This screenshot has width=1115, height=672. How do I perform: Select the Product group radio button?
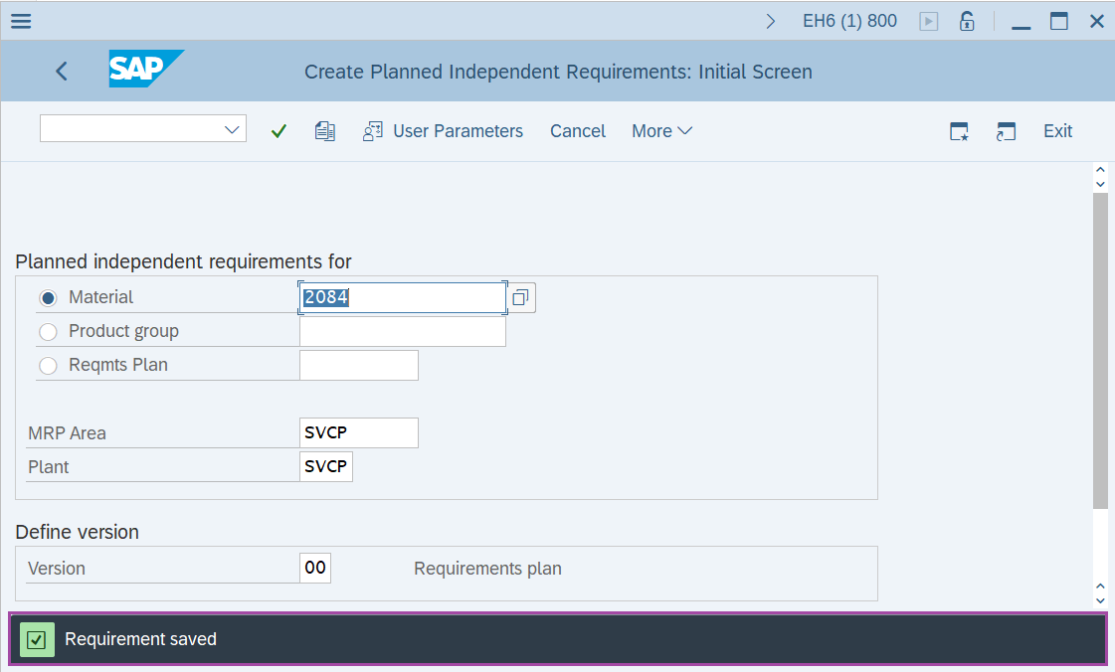coord(49,331)
